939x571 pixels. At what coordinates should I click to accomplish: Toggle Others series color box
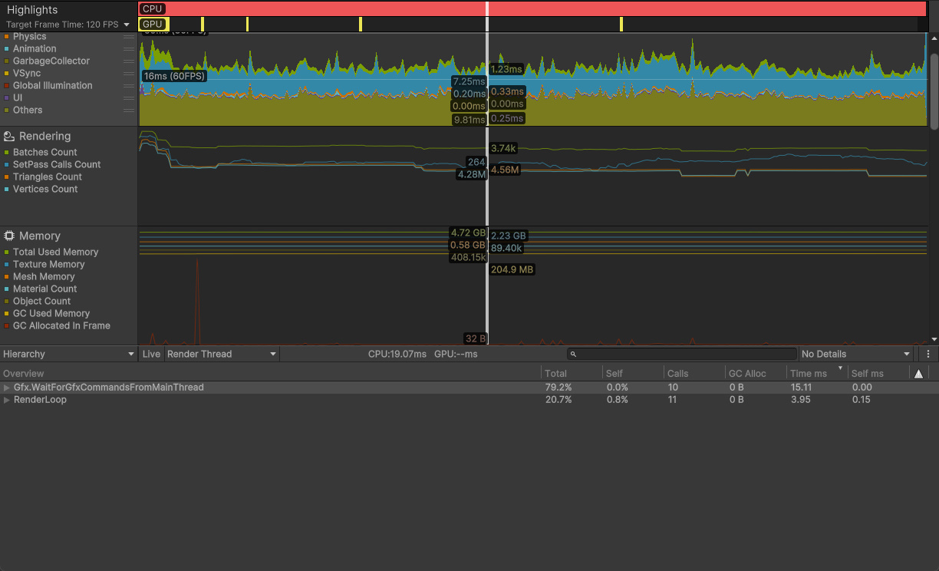tap(7, 111)
